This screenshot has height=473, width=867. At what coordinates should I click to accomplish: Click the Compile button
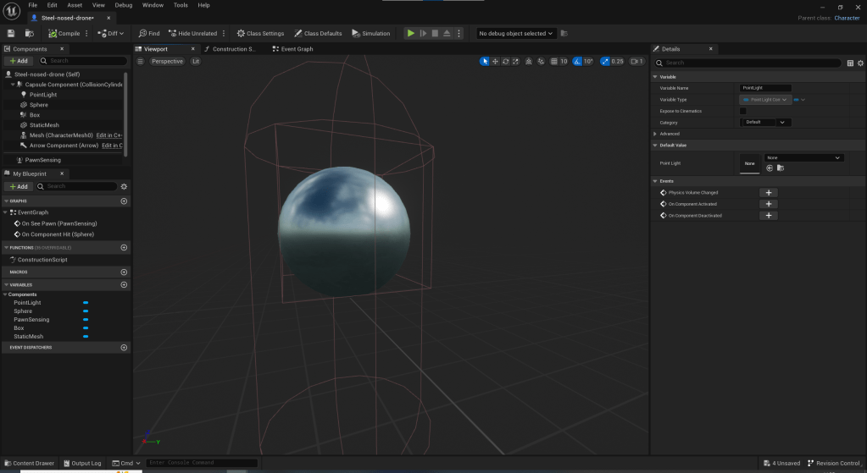(x=64, y=34)
